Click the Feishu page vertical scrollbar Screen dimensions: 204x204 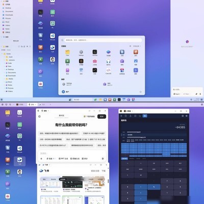(x=108, y=181)
